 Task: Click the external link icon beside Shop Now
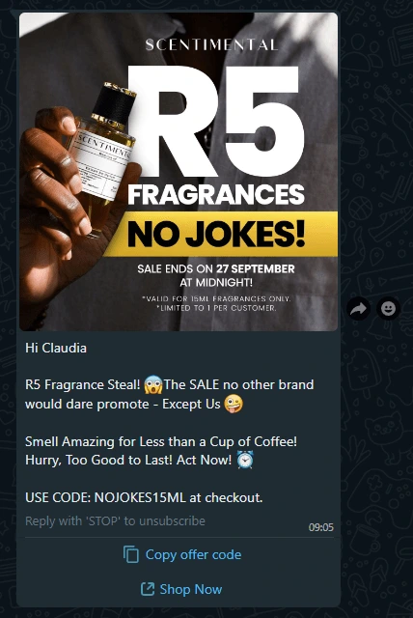148,589
